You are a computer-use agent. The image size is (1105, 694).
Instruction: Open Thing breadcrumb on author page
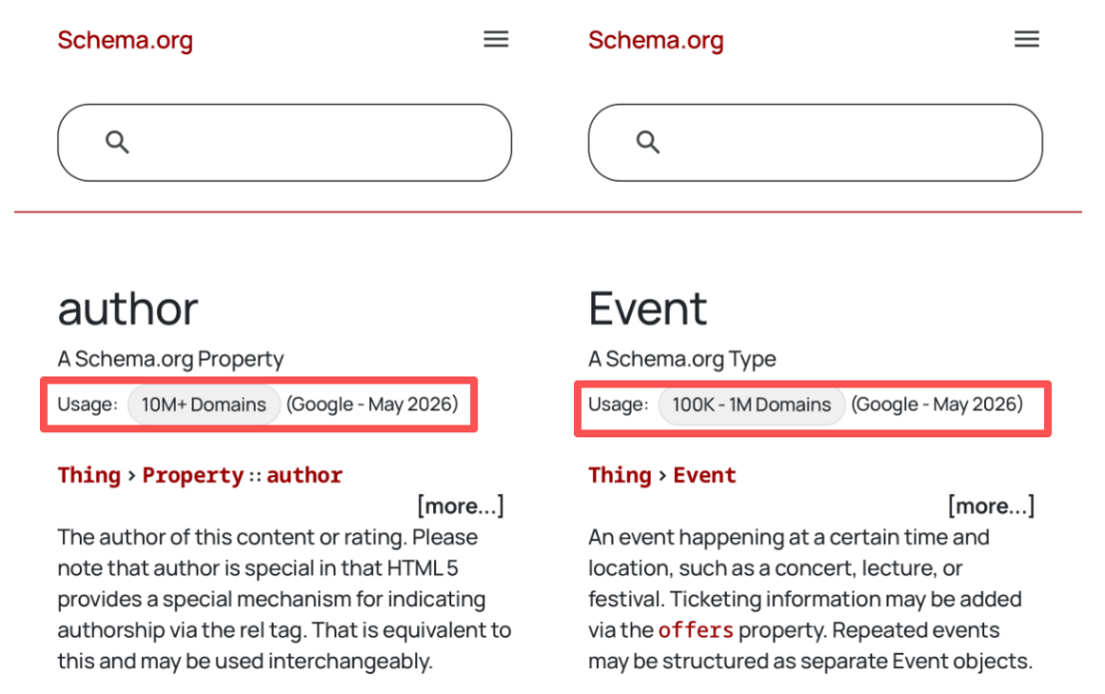(x=90, y=475)
